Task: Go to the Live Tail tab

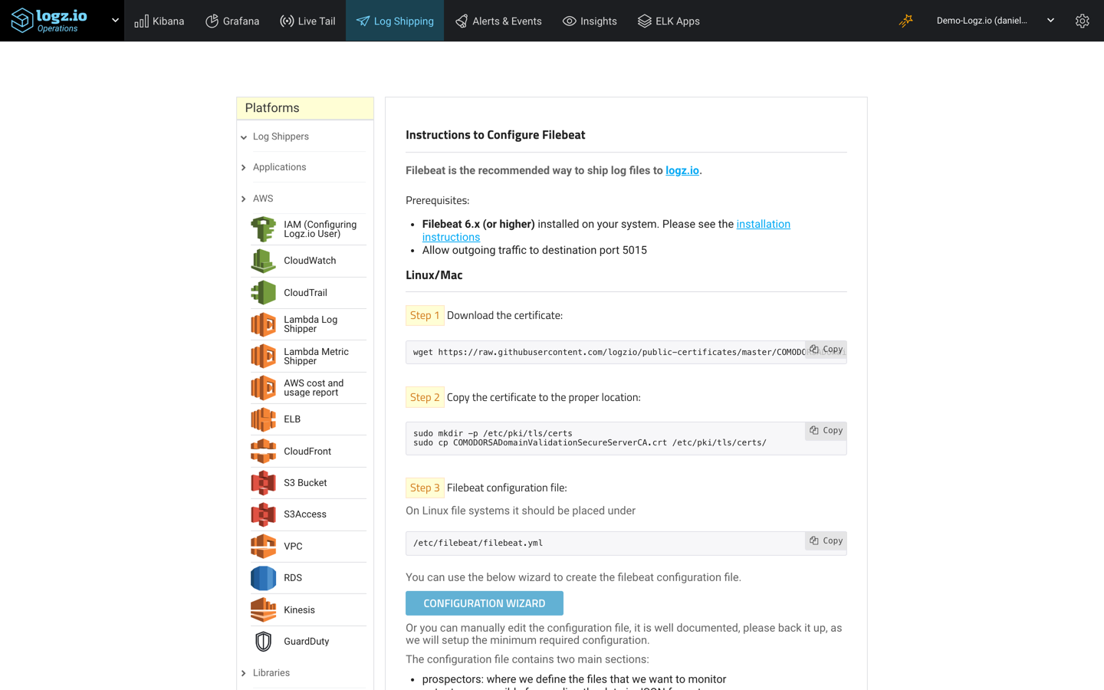Action: pos(307,21)
